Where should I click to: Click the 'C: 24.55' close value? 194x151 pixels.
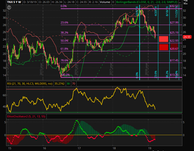82,2
